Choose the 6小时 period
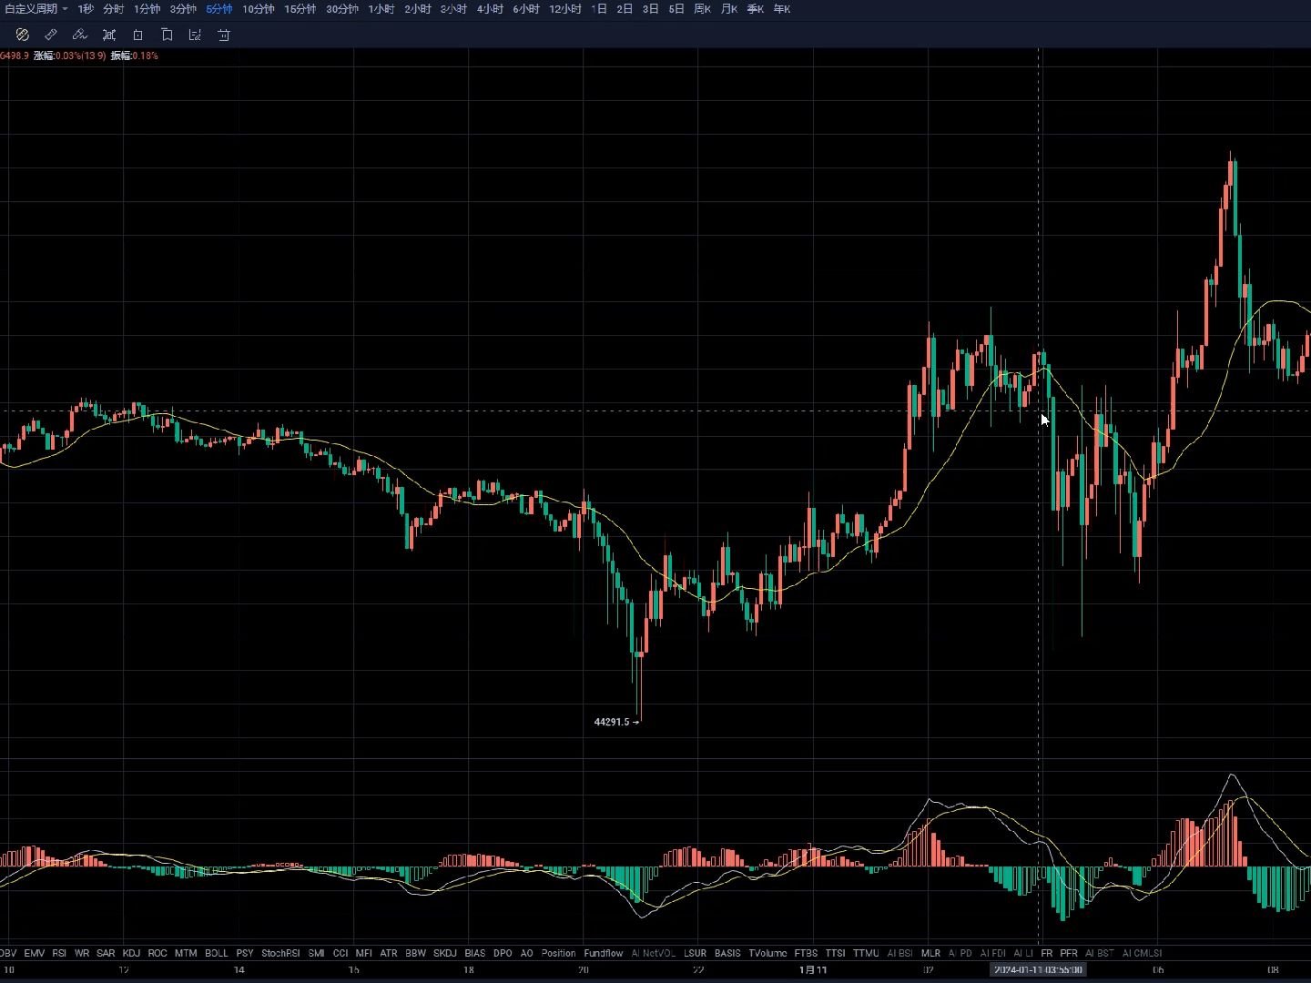Image resolution: width=1311 pixels, height=983 pixels. tap(526, 9)
